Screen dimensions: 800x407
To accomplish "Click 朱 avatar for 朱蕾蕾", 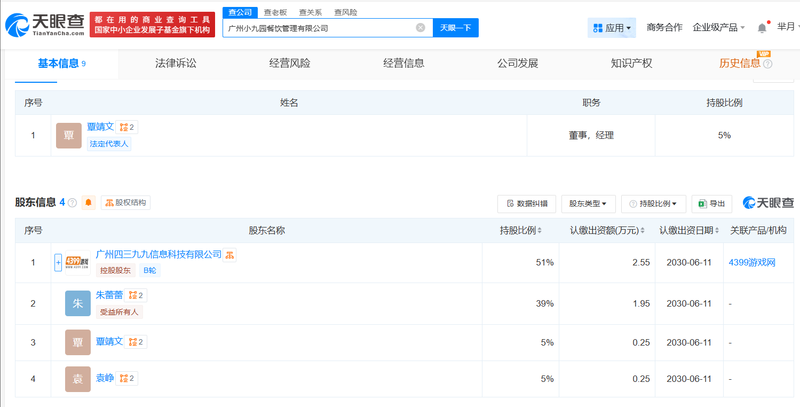I will coord(78,303).
